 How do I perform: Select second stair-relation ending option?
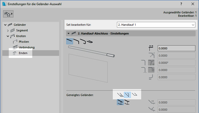pyautogui.click(x=127, y=102)
